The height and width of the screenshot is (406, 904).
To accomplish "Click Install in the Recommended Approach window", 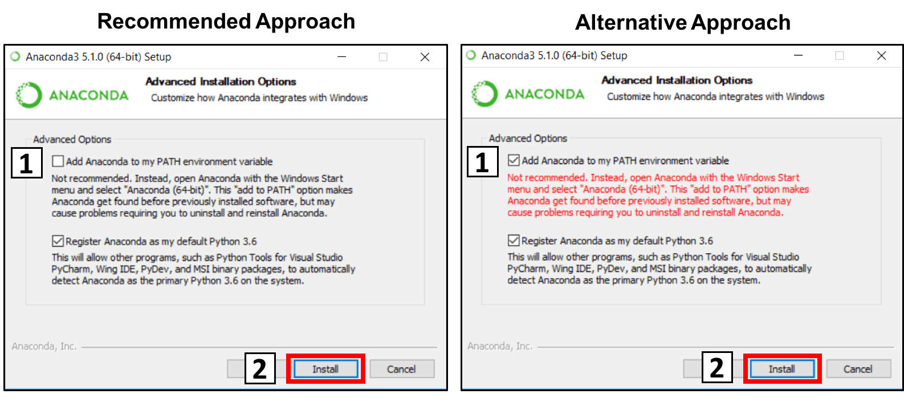I will (325, 369).
